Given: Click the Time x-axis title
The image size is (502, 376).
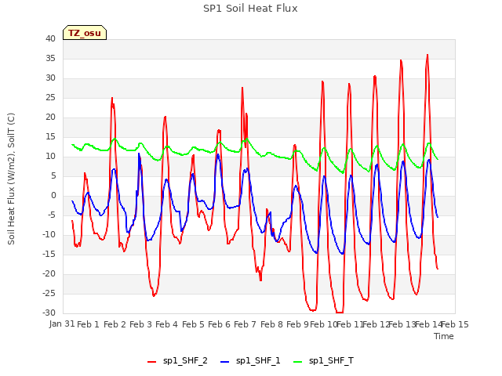Looking at the screenshot, I should click(x=444, y=336).
